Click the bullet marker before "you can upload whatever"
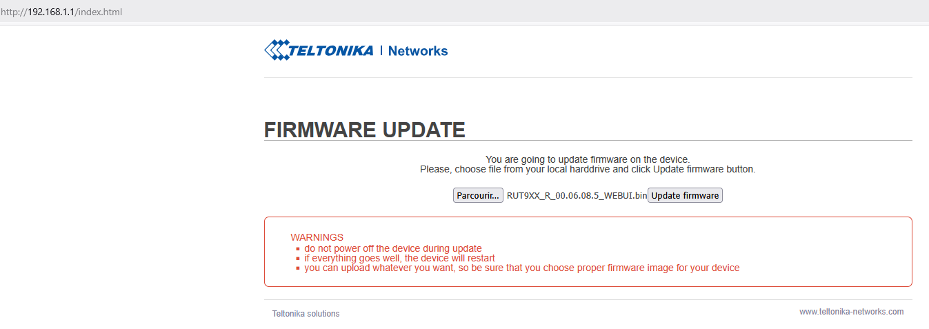 point(298,268)
